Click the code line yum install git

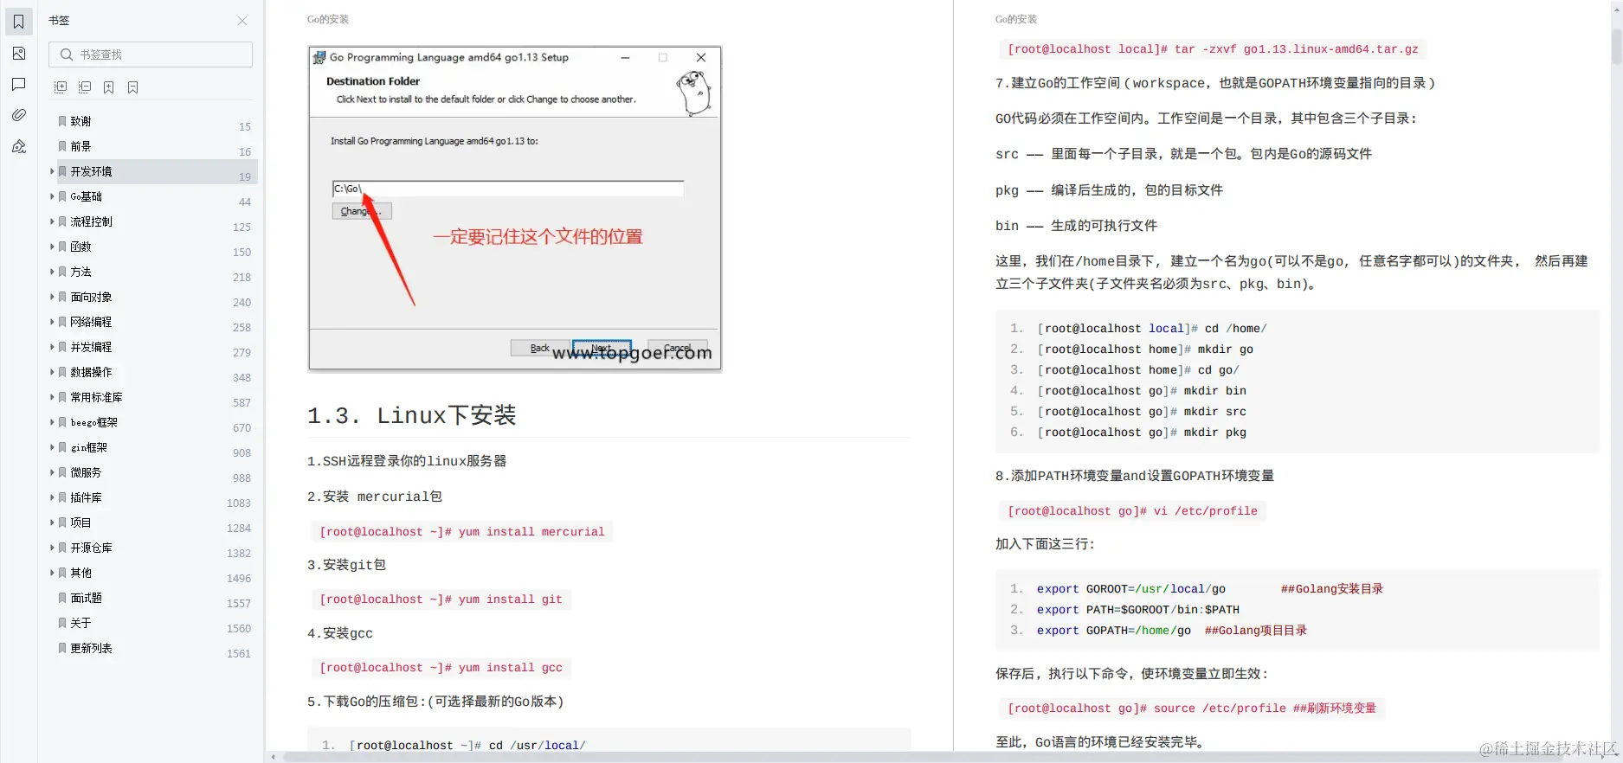coord(441,599)
